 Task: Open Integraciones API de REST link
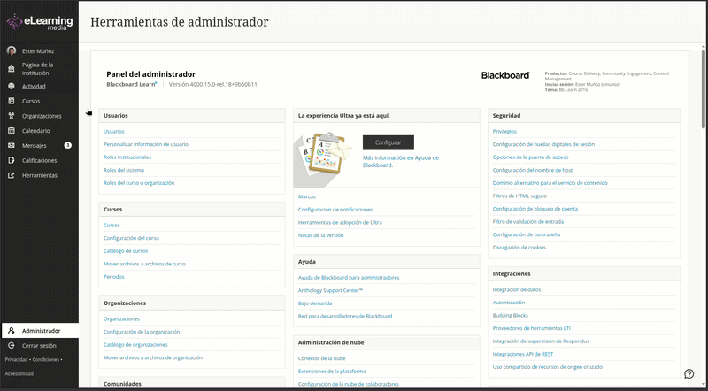(x=523, y=354)
